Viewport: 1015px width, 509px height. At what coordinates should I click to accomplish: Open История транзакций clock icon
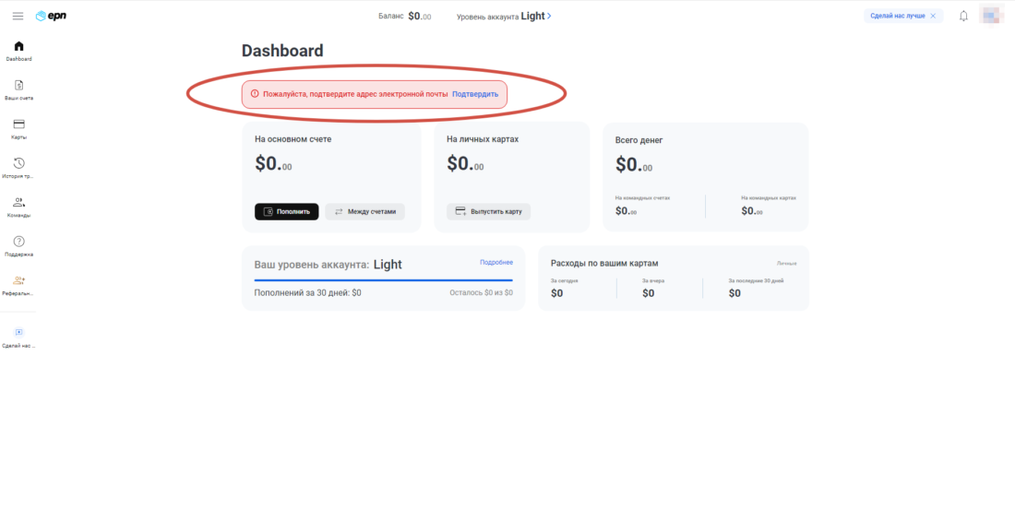point(18,163)
